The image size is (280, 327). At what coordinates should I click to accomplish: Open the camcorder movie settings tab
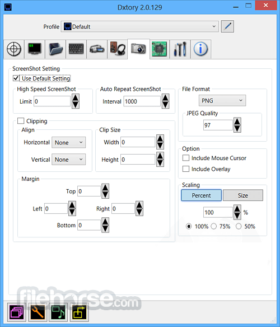coord(97,49)
